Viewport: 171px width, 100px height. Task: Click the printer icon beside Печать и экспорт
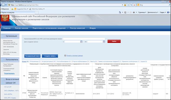[65, 56]
